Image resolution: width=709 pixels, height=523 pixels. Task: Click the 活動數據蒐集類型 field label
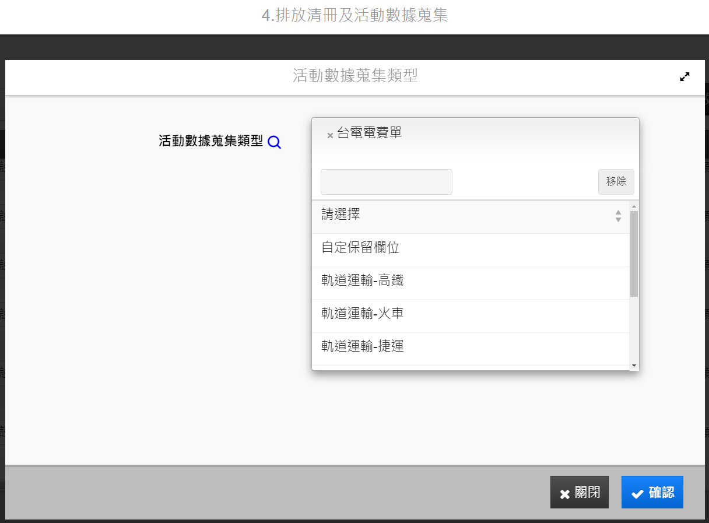point(210,141)
